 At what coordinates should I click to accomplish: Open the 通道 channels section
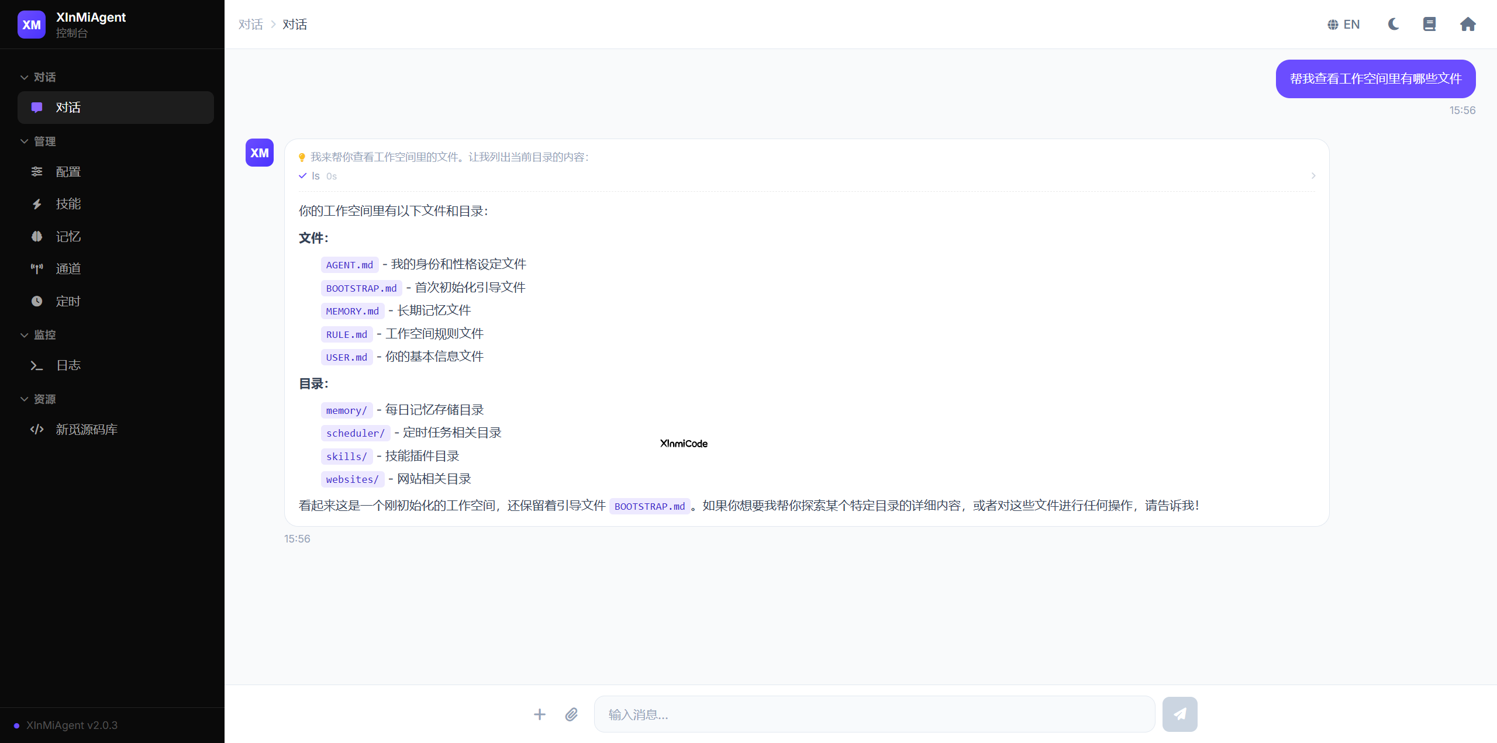pyautogui.click(x=68, y=268)
